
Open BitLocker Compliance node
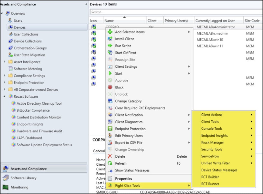pyautogui.click(x=33, y=110)
